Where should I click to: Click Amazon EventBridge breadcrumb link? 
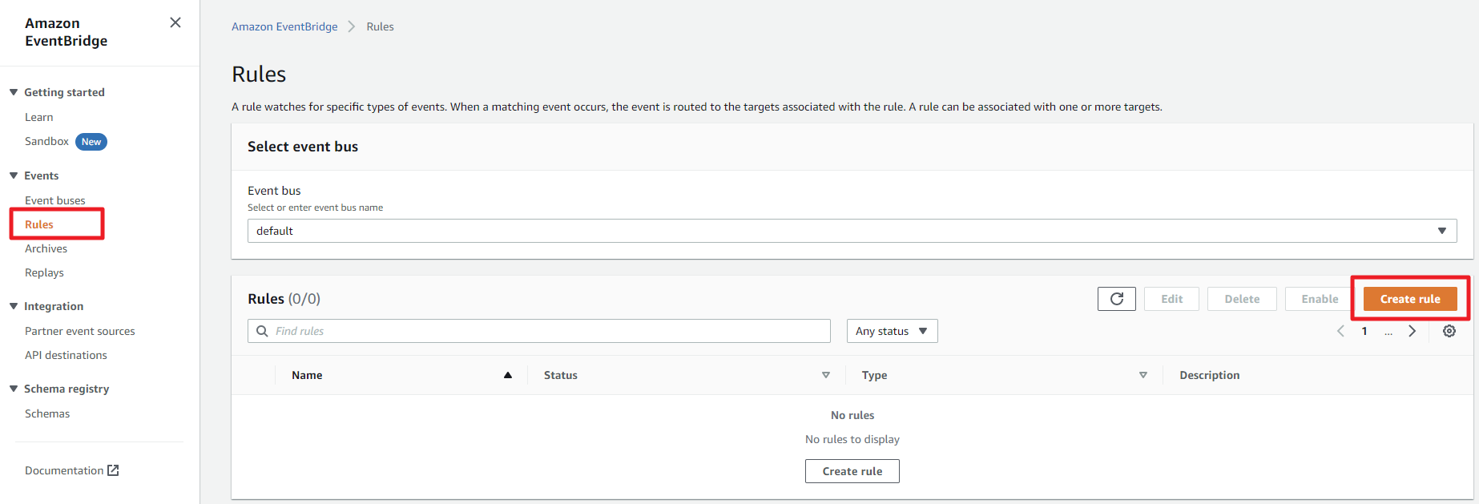tap(284, 26)
